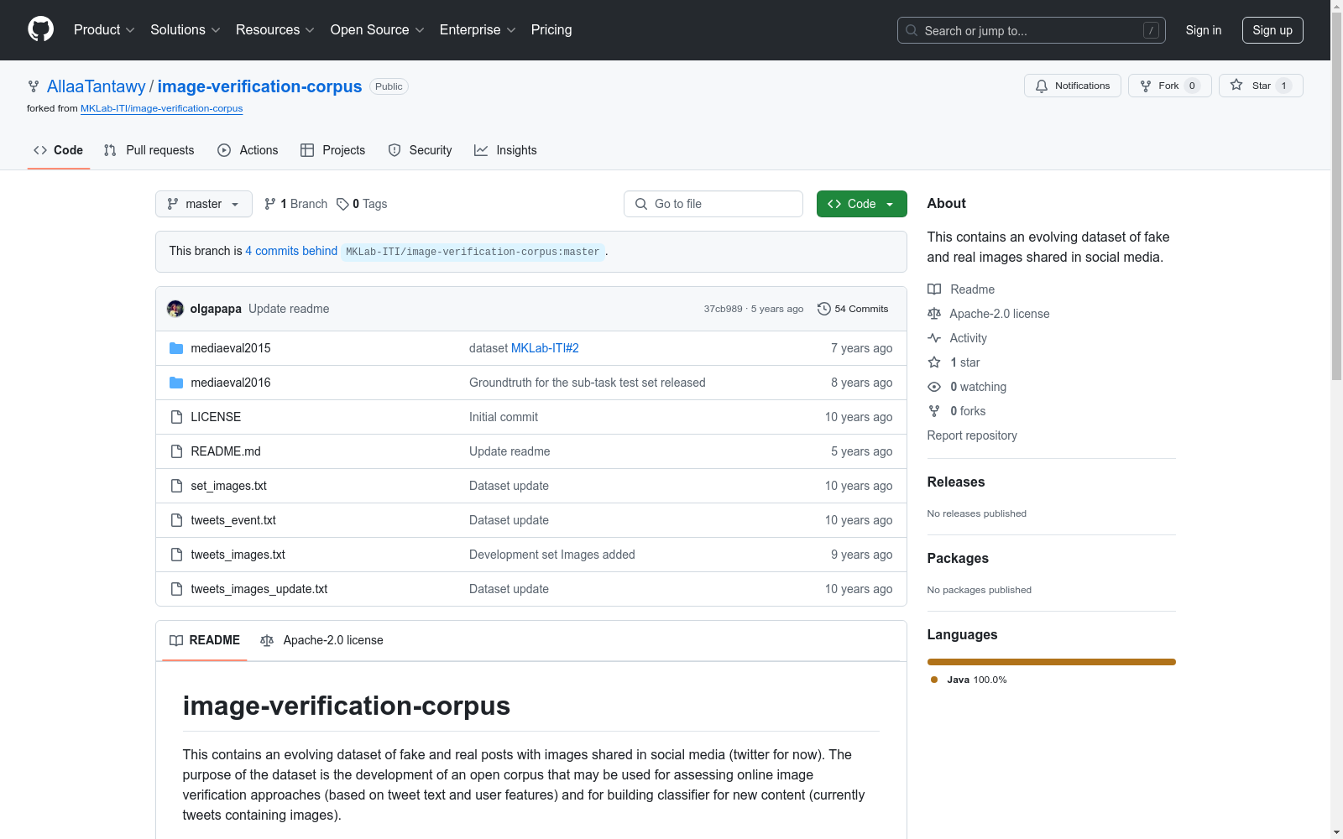Open the green Code dropdown
This screenshot has height=839, width=1343.
point(862,204)
